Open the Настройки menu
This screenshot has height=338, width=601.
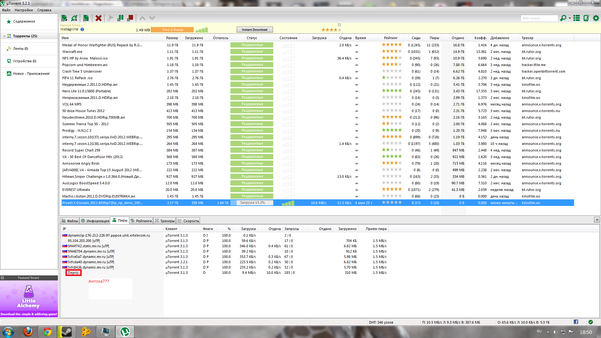tap(23, 10)
